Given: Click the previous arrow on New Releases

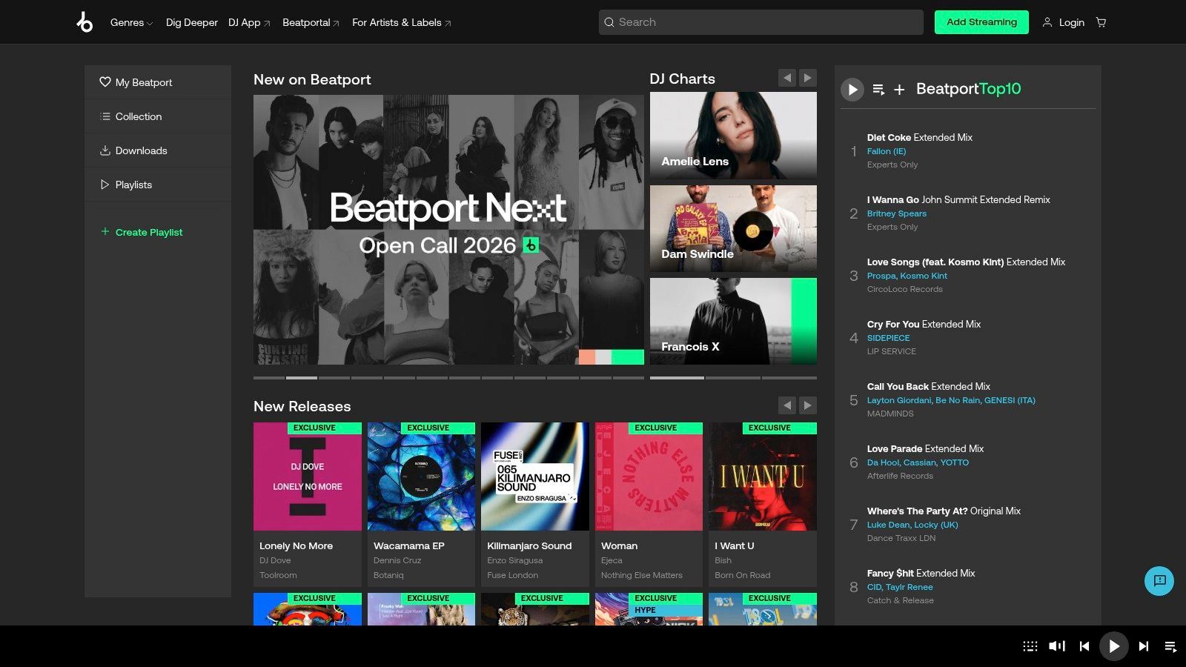Looking at the screenshot, I should click(787, 405).
